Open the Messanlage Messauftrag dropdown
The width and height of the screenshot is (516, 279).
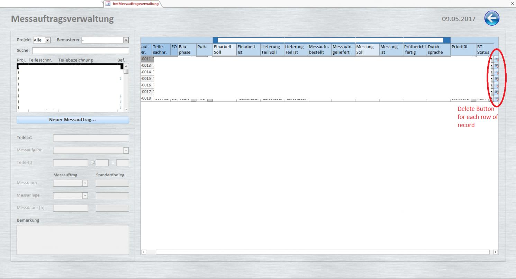point(84,196)
